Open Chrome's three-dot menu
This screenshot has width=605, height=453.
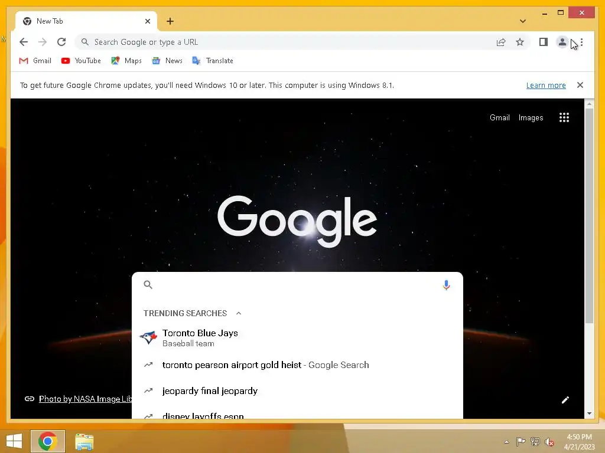(x=581, y=42)
